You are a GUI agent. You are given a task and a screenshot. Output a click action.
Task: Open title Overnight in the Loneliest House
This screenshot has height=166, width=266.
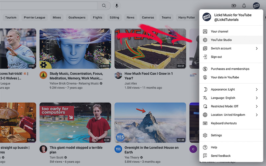click(x=152, y=150)
